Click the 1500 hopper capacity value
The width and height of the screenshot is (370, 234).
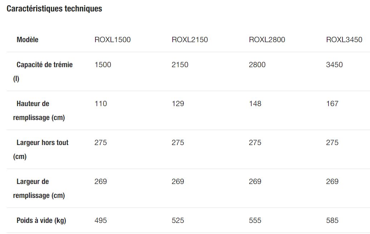pyautogui.click(x=103, y=65)
